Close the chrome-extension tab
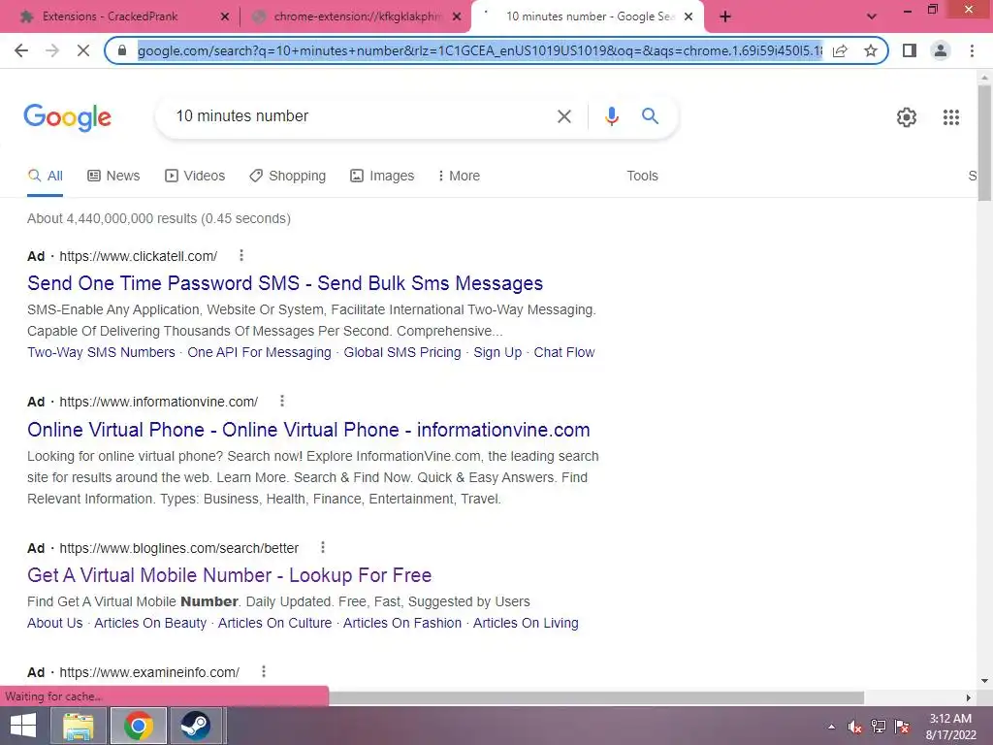 [457, 17]
